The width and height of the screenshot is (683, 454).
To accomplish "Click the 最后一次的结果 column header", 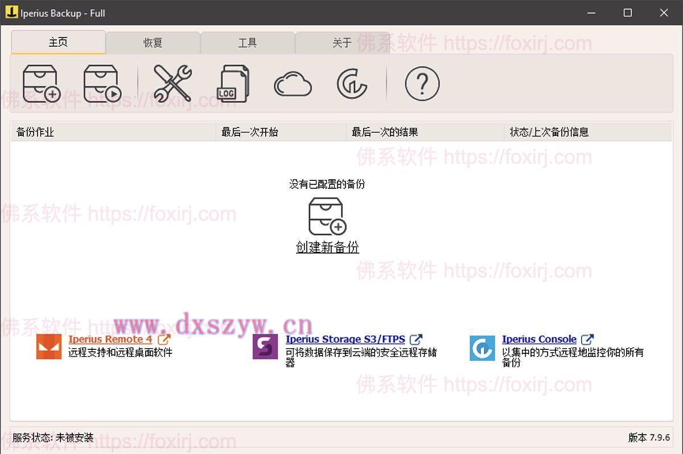I will 425,132.
